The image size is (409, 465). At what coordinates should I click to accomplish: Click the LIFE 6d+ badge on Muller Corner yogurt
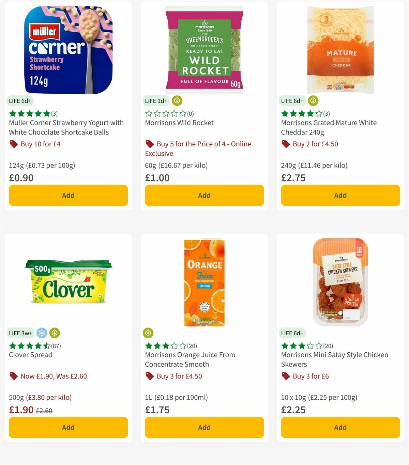[19, 101]
